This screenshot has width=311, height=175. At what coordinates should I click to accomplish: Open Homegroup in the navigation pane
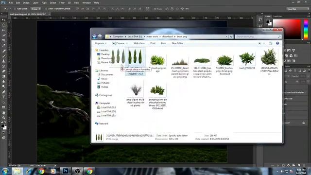[x=104, y=95]
